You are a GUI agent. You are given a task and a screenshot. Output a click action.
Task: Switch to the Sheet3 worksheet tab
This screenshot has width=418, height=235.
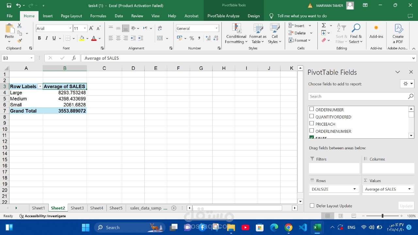pyautogui.click(x=77, y=208)
